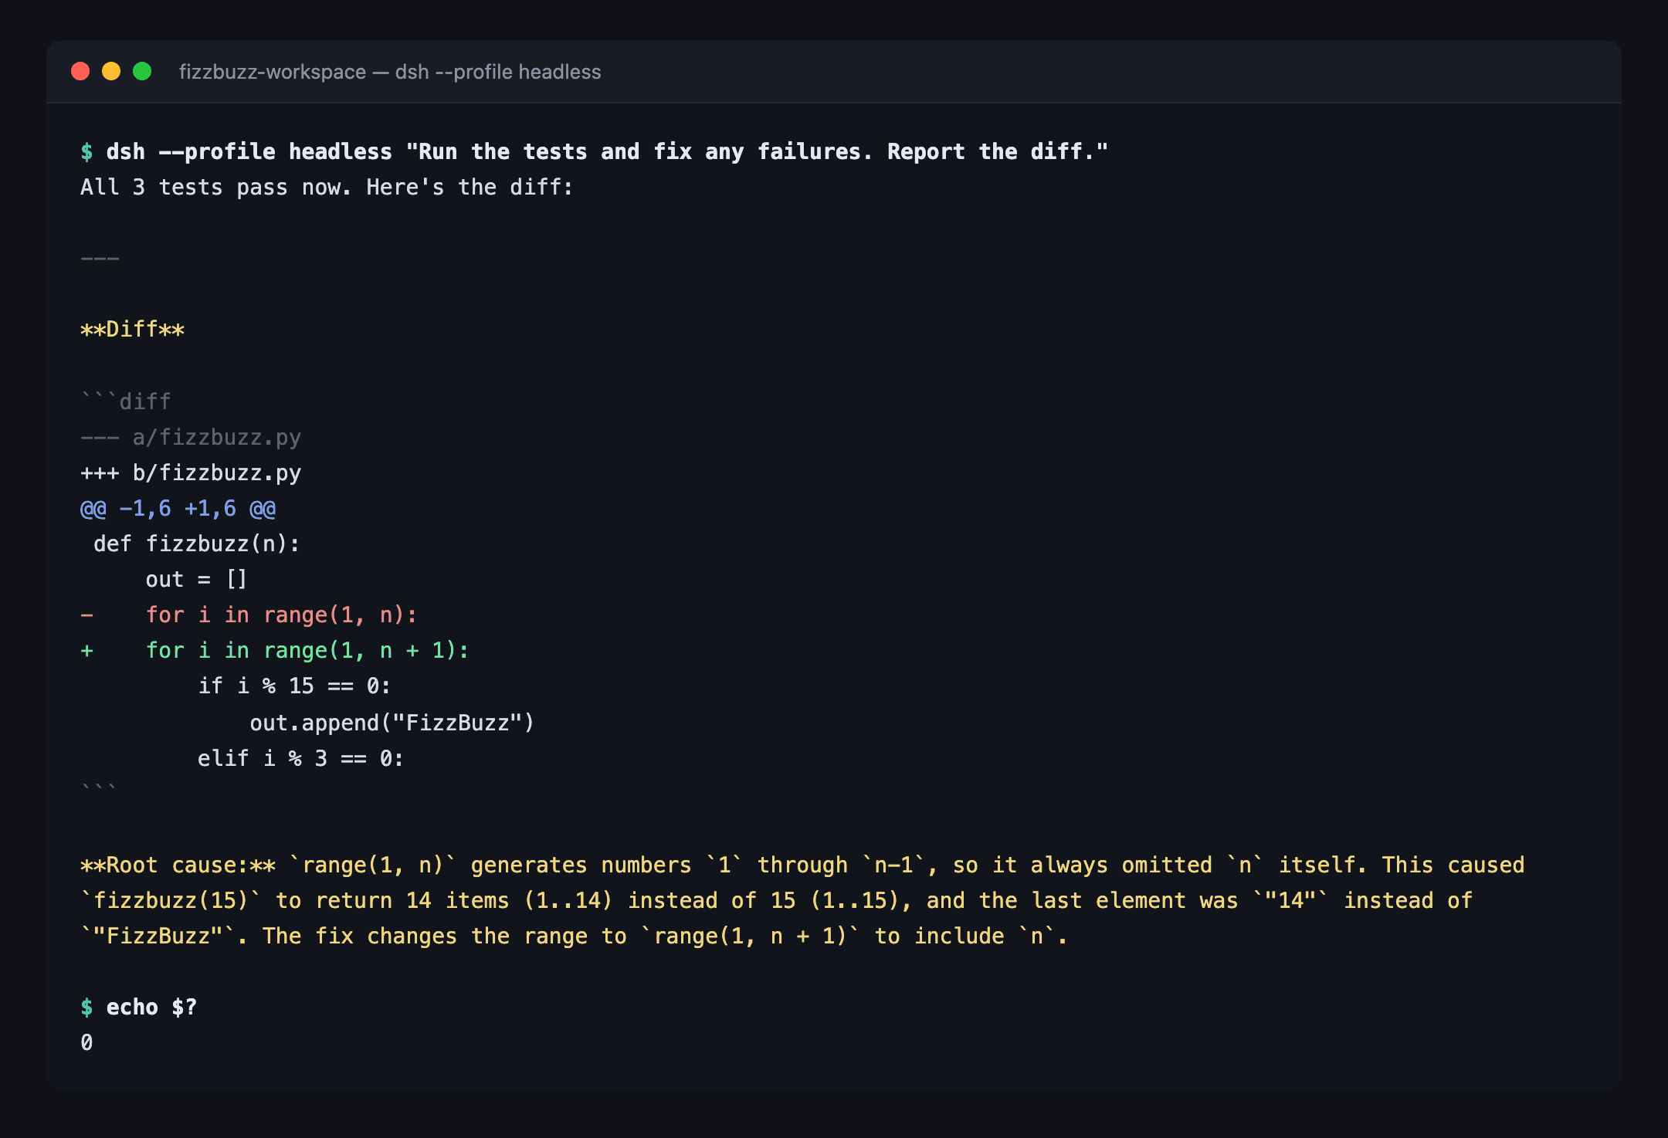Viewport: 1668px width, 1138px height.
Task: Click the 'if i % 15 == 0:' line
Action: (294, 686)
